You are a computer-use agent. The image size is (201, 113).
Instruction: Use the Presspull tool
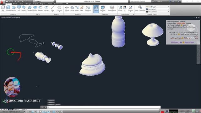click(30, 8)
